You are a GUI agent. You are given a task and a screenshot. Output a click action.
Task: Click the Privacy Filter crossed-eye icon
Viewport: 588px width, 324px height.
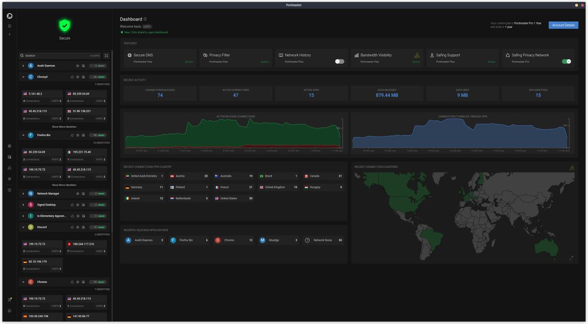pyautogui.click(x=205, y=55)
